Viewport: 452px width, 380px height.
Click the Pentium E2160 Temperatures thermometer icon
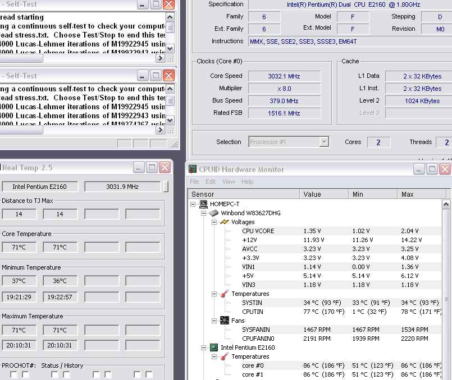[x=225, y=356]
